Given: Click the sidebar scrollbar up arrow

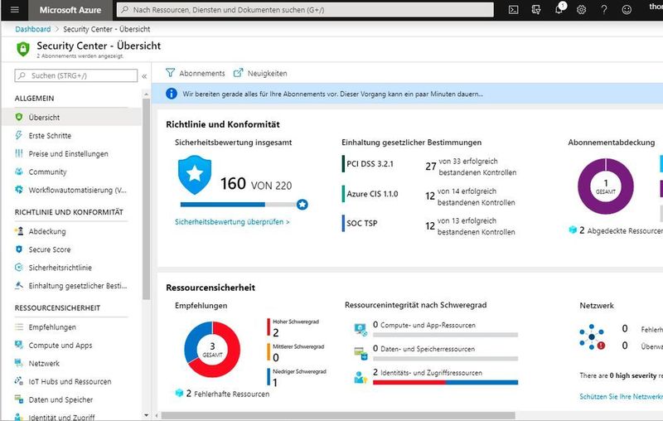Looking at the screenshot, I should coord(147,94).
